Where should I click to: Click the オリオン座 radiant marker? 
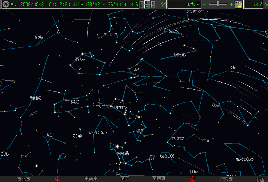tap(94, 105)
